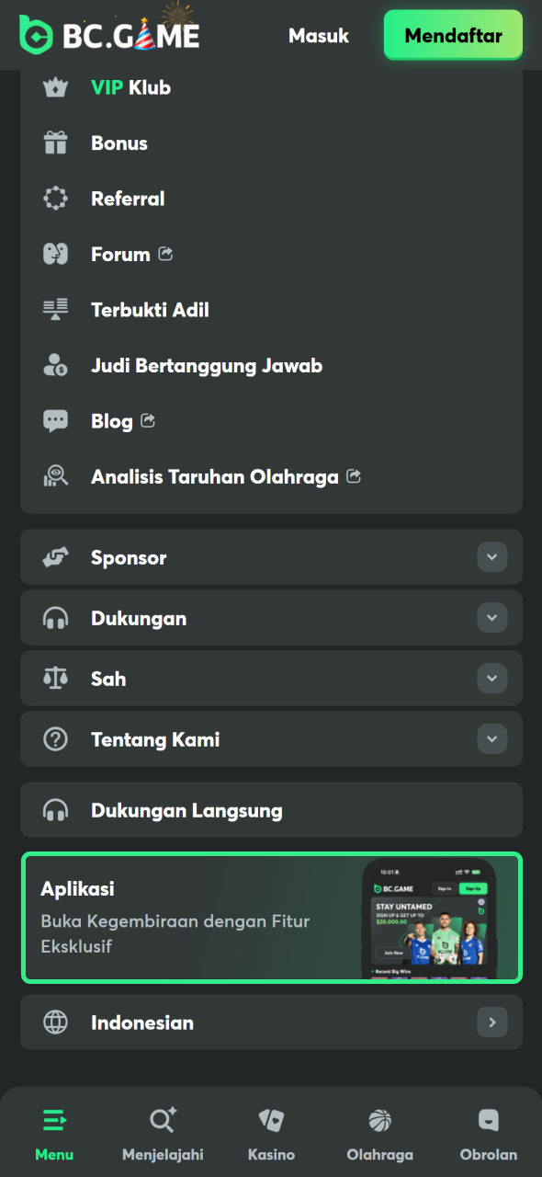Select the VIP Klub crown icon
542x1177 pixels.
55,87
